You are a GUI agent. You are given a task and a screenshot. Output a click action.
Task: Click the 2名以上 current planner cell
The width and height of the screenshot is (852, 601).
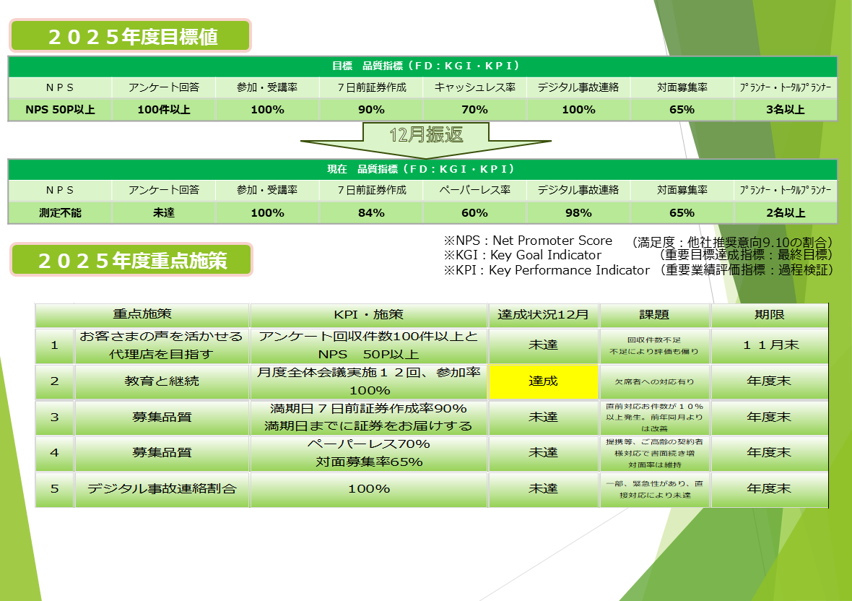(x=786, y=213)
